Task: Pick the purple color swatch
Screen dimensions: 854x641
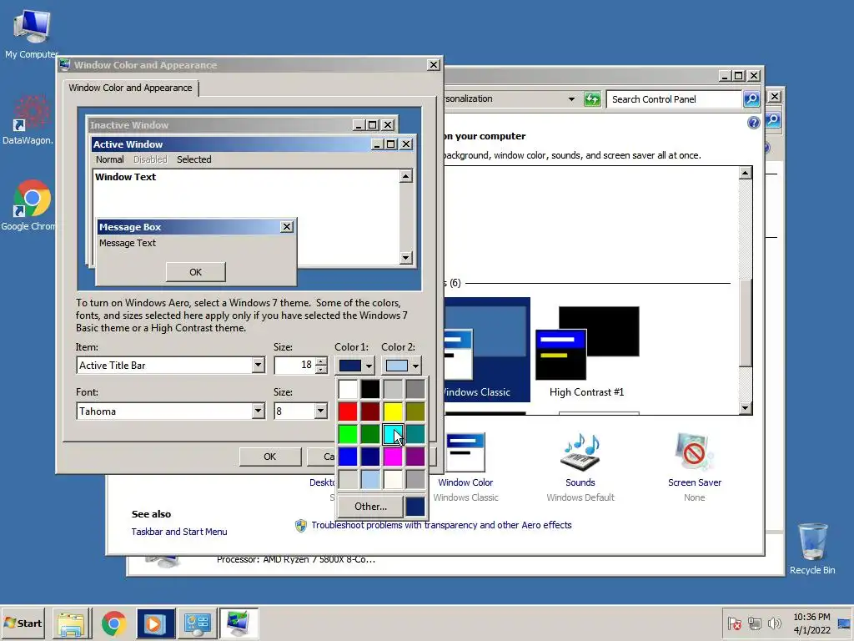Action: pyautogui.click(x=415, y=457)
